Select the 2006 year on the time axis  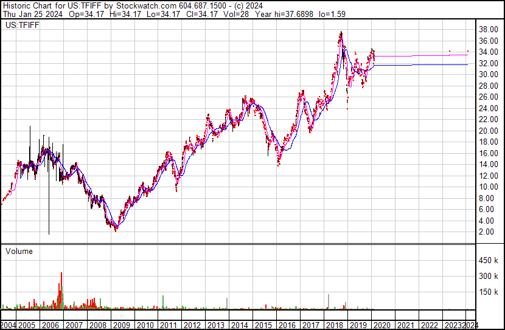pos(52,325)
